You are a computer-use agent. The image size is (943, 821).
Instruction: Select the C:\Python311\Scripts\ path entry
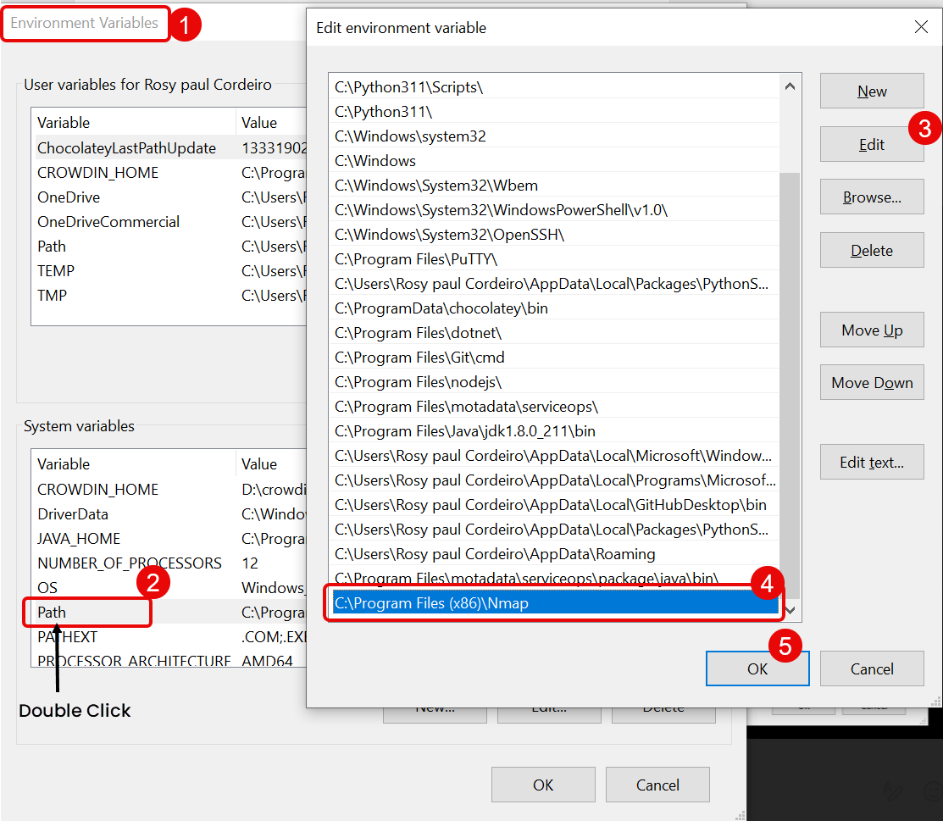pyautogui.click(x=555, y=87)
